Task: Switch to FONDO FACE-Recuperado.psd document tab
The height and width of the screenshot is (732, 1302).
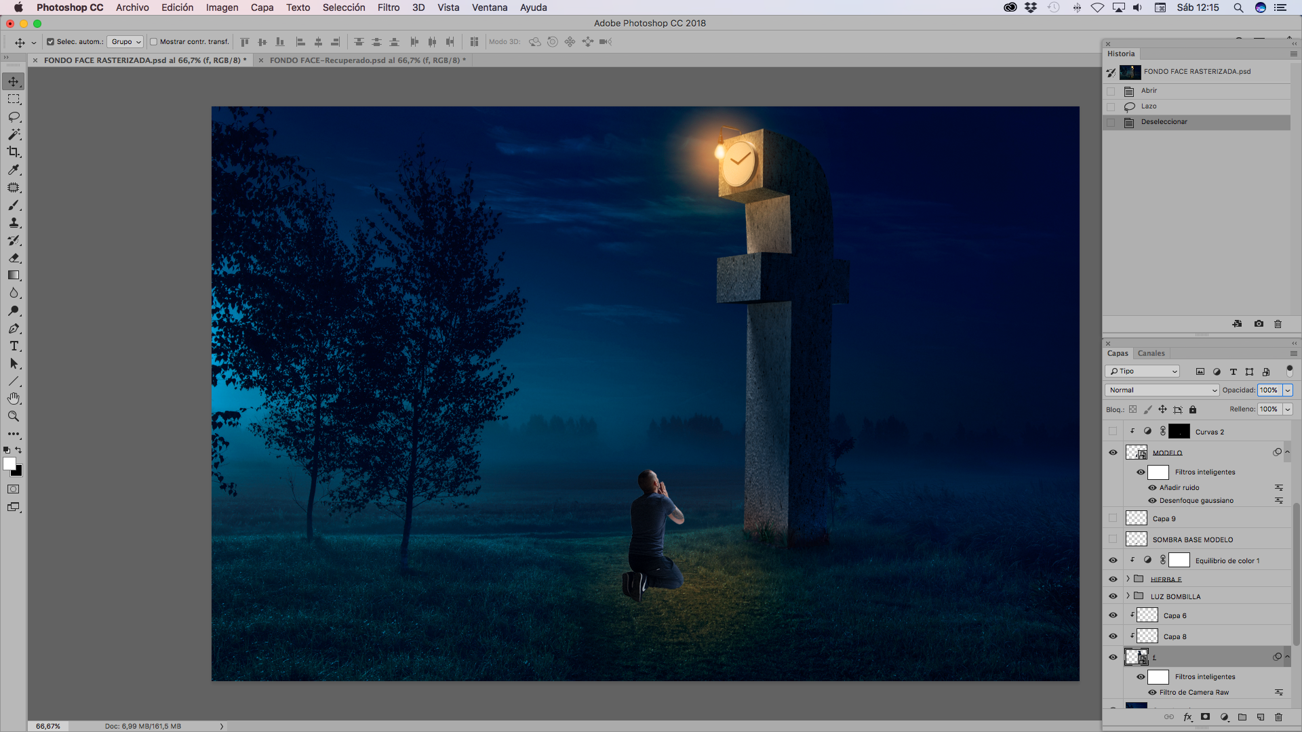Action: (x=365, y=60)
